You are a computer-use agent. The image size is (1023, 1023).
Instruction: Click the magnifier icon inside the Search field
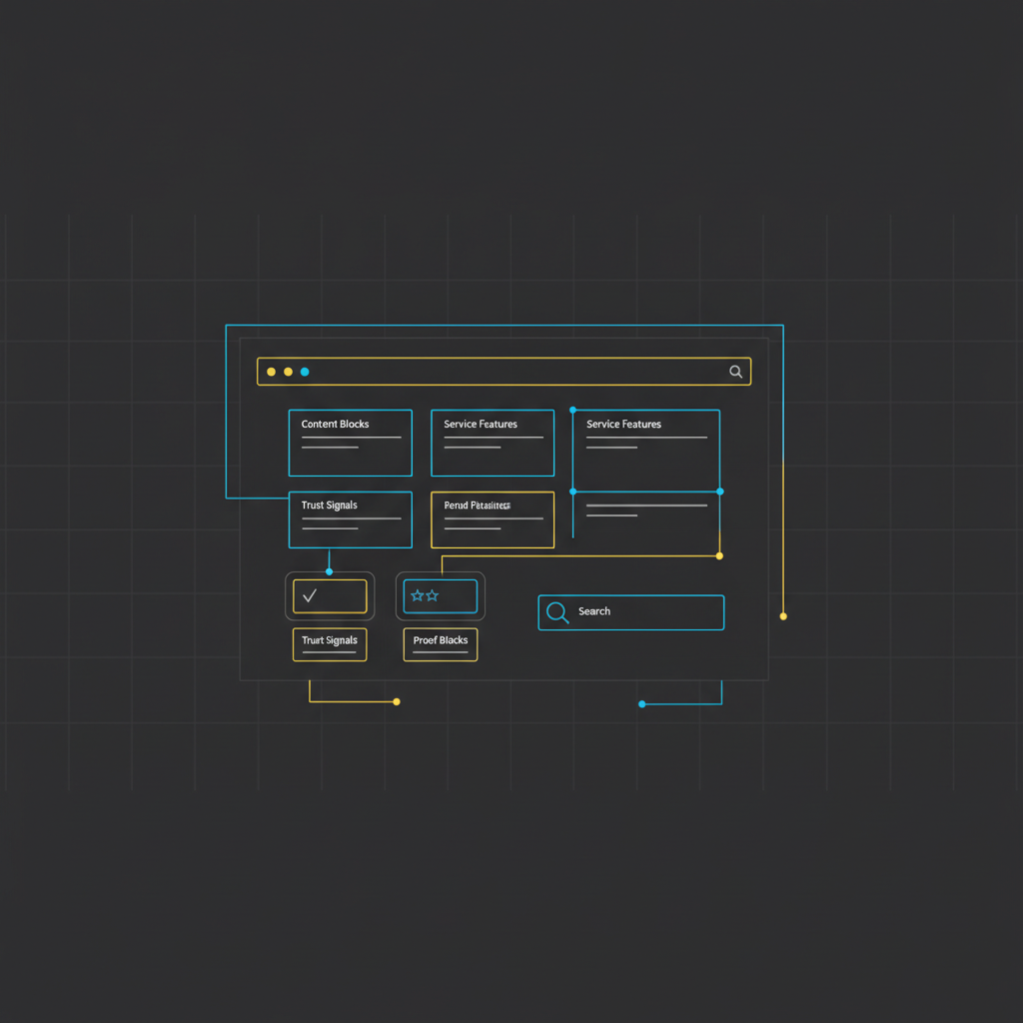[557, 612]
